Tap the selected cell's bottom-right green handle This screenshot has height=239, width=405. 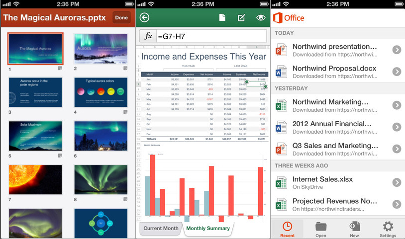click(266, 86)
